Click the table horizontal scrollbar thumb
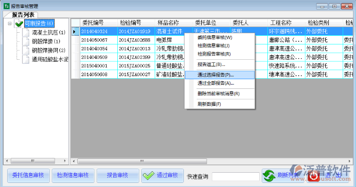Image resolution: width=356 pixels, height=187 pixels. tap(142, 161)
